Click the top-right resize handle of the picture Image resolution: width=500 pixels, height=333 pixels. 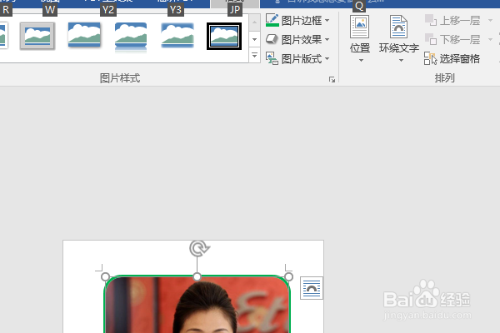point(288,276)
